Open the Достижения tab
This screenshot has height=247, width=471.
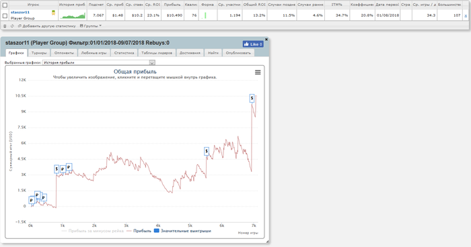point(190,53)
